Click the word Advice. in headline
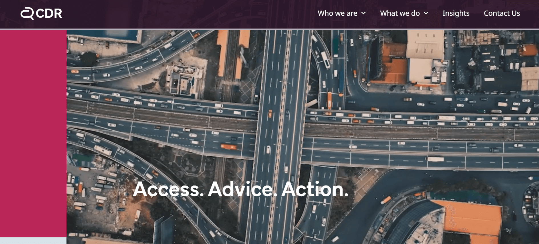This screenshot has width=539, height=244. [x=243, y=189]
